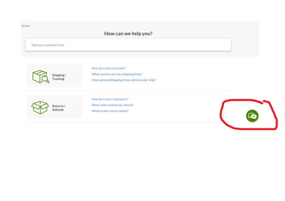Viewport: 285px width, 201px height.
Task: Open 'How do I return a product?'
Action: [110, 99]
